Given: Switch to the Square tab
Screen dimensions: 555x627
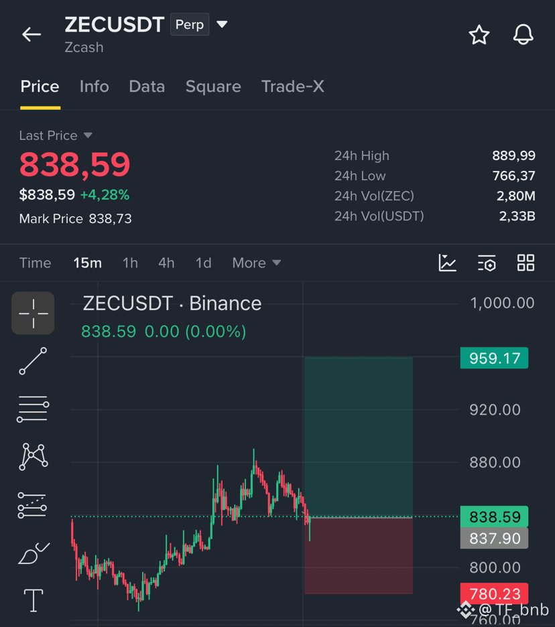Looking at the screenshot, I should (x=213, y=87).
